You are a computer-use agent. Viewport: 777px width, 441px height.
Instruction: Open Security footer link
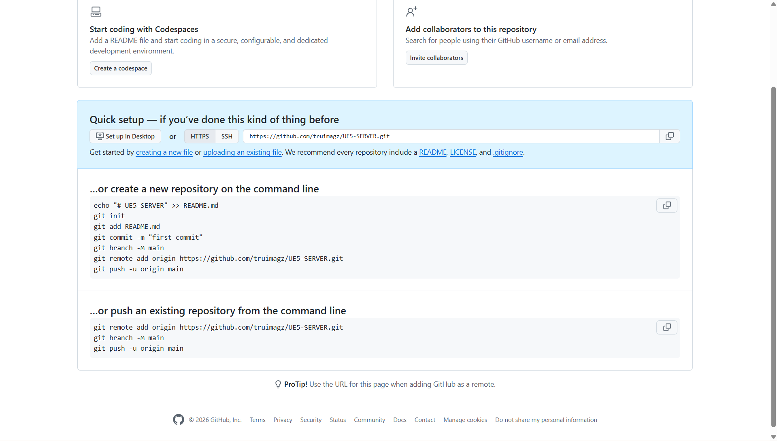pos(311,420)
